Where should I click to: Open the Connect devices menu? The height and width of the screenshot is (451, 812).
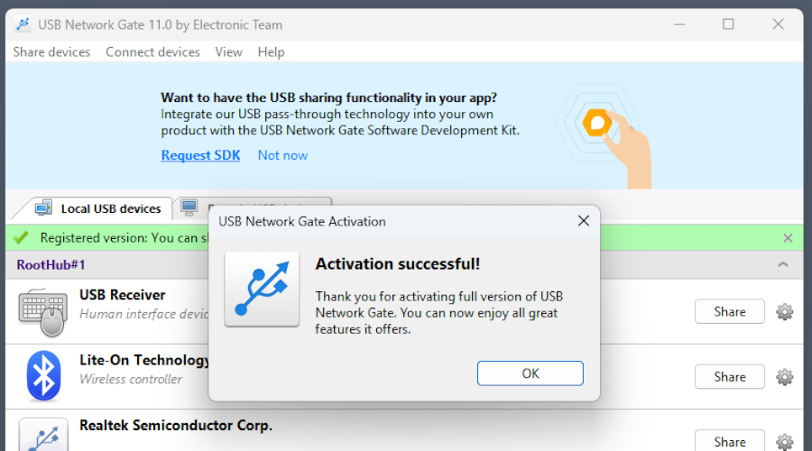(152, 52)
